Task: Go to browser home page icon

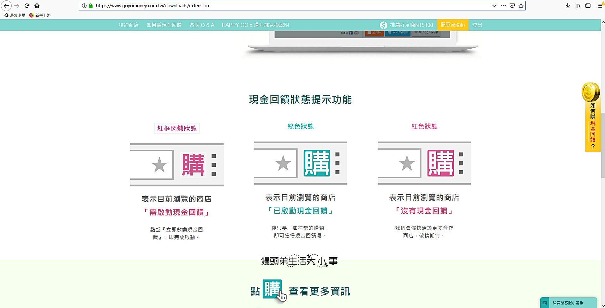Action: click(x=37, y=6)
